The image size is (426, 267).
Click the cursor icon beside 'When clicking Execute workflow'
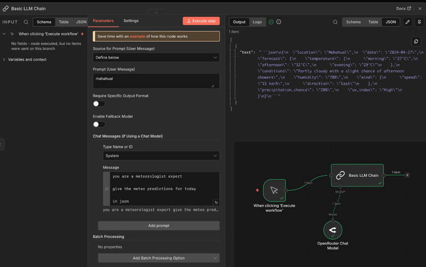pyautogui.click(x=12, y=34)
